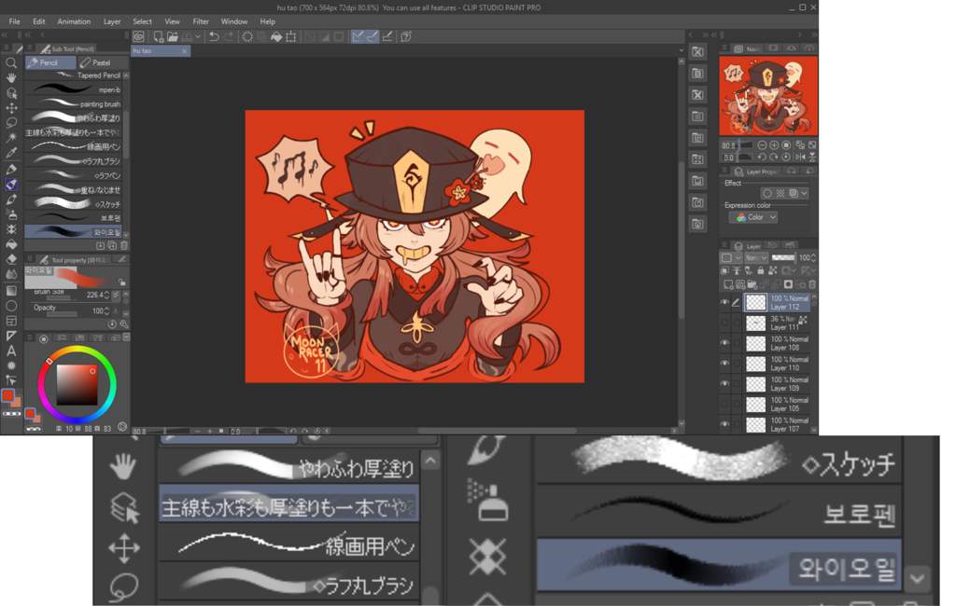Viewport: 956px width, 606px height.
Task: Open the File menu
Action: 15,21
